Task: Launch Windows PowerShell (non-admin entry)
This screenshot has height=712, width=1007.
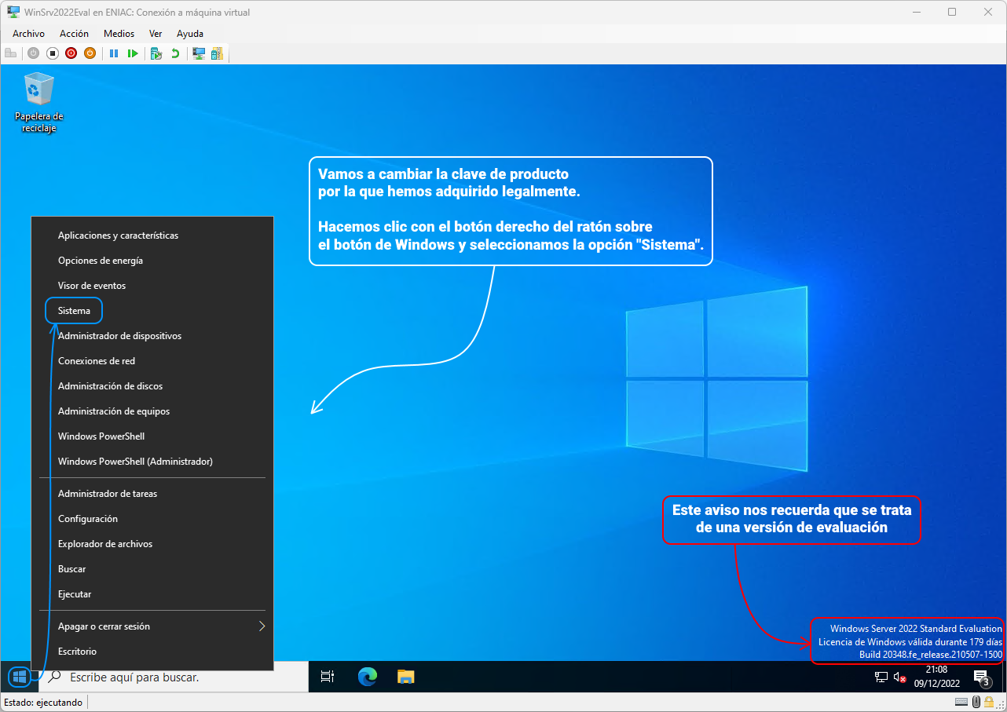Action: [x=152, y=436]
